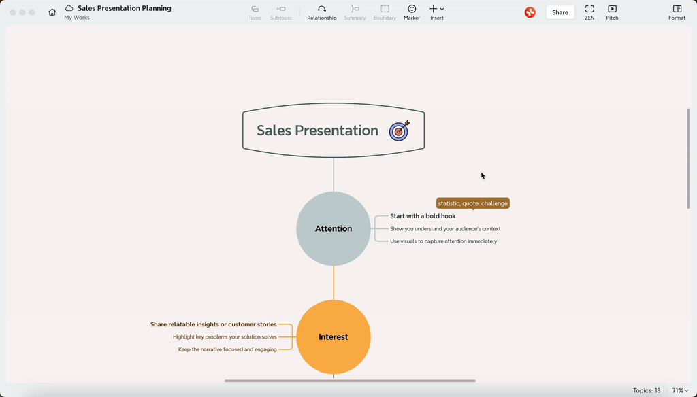Click the 'statistic, quote, challenge' label
697x397 pixels.
[x=472, y=203]
